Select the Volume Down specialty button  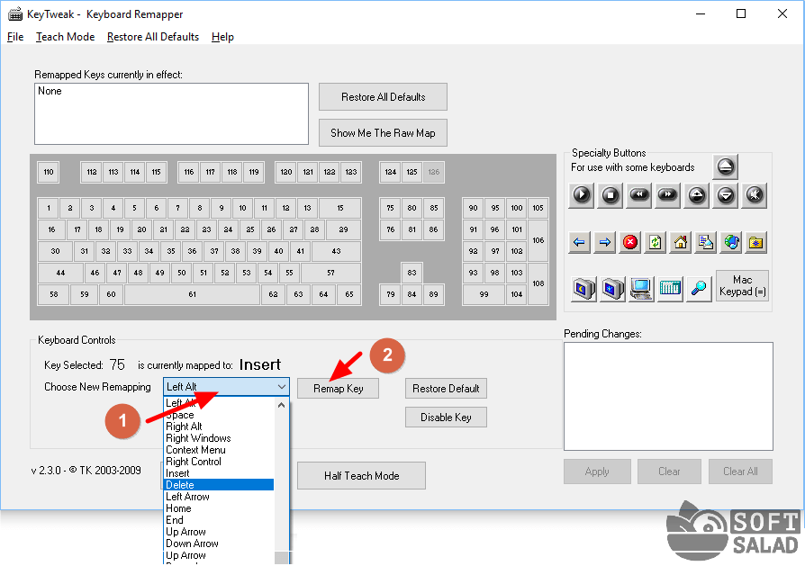pyautogui.click(x=726, y=193)
